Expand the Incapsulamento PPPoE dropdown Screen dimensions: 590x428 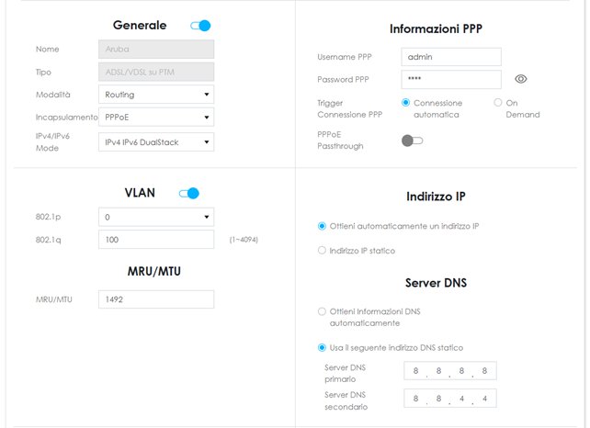click(155, 118)
